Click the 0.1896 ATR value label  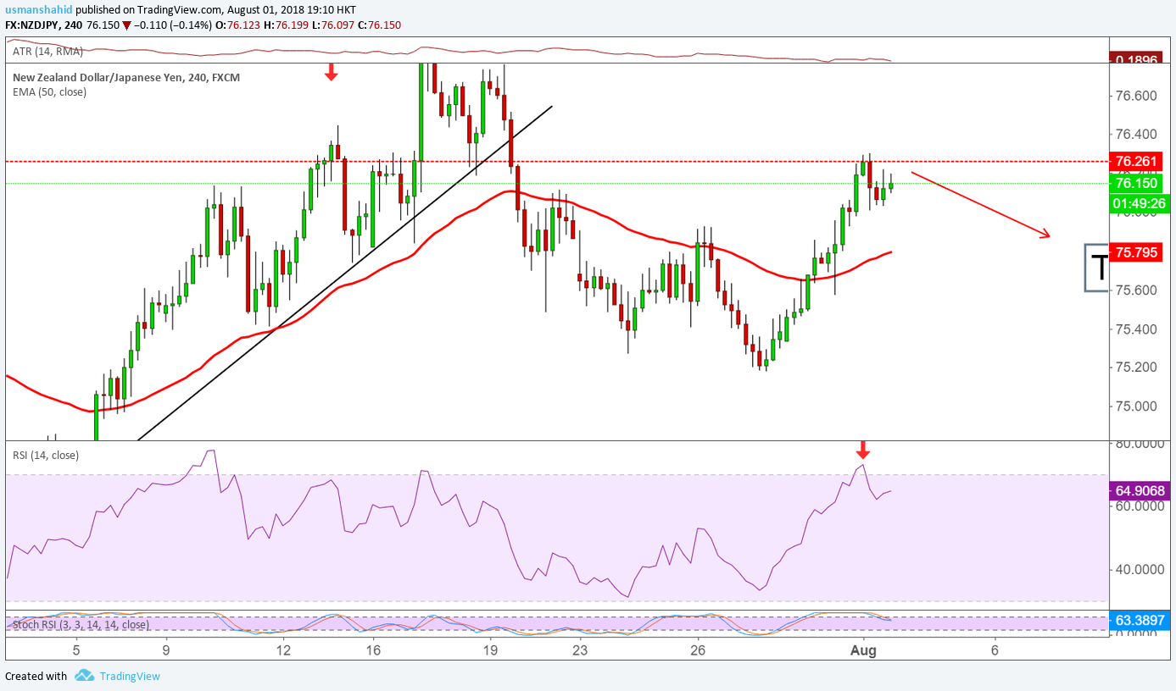tap(1135, 59)
